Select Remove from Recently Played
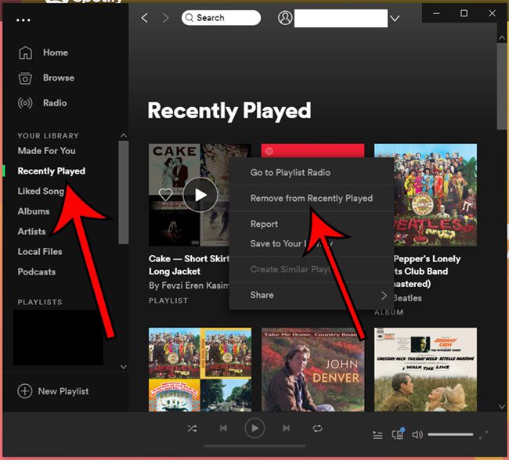Viewport: 509px width, 460px height. (311, 198)
